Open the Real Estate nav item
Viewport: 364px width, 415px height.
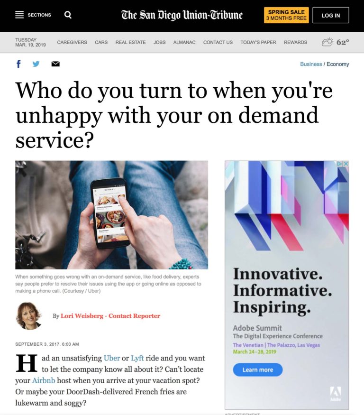pyautogui.click(x=130, y=42)
